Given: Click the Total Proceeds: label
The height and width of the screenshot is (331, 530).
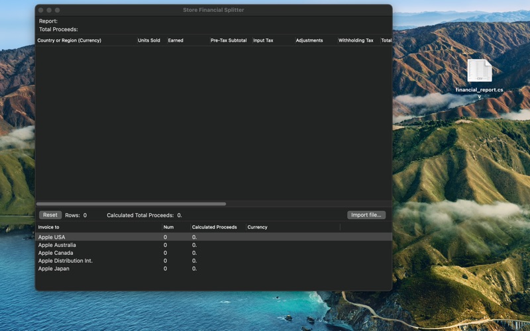Looking at the screenshot, I should click(x=58, y=29).
